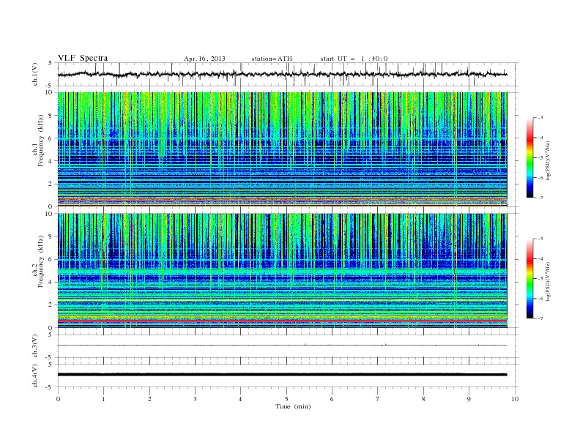Click the 'ch.1(V)' waveform axis label
The width and height of the screenshot is (580, 448).
pyautogui.click(x=35, y=74)
